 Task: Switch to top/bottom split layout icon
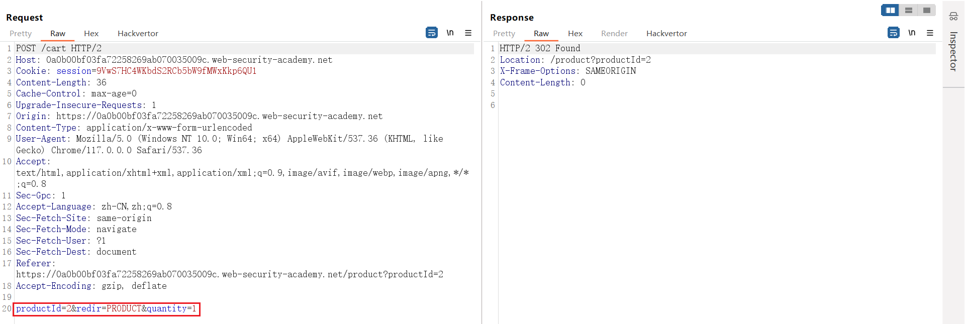[x=908, y=10]
